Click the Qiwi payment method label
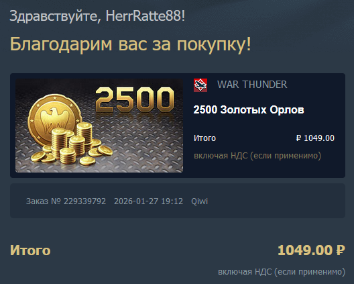Image resolution: width=354 pixels, height=284 pixels. tap(199, 201)
